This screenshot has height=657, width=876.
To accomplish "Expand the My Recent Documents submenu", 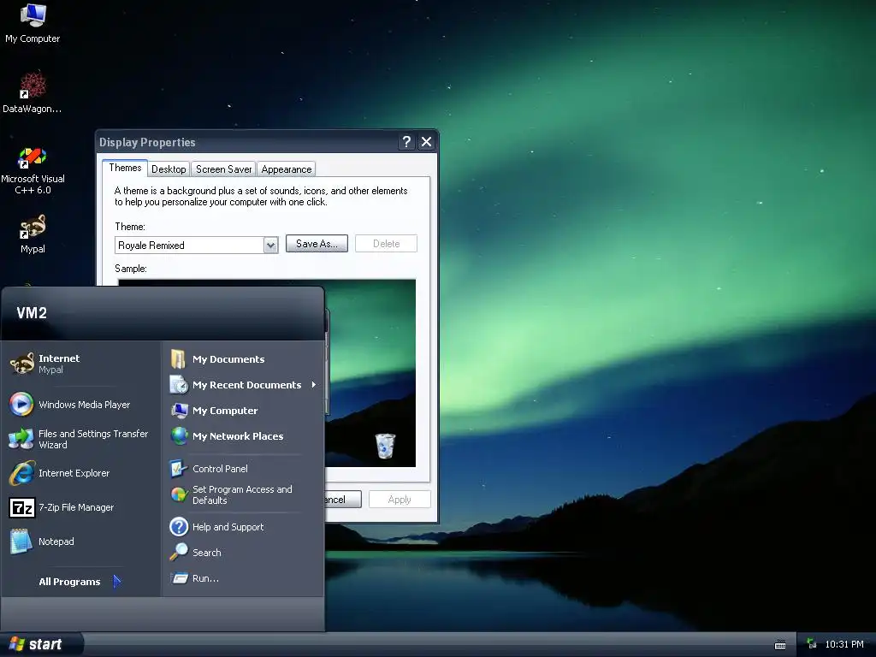I will pyautogui.click(x=314, y=385).
